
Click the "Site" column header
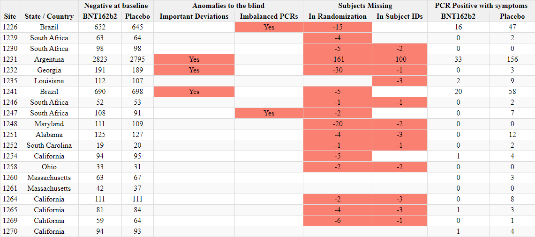(10, 16)
